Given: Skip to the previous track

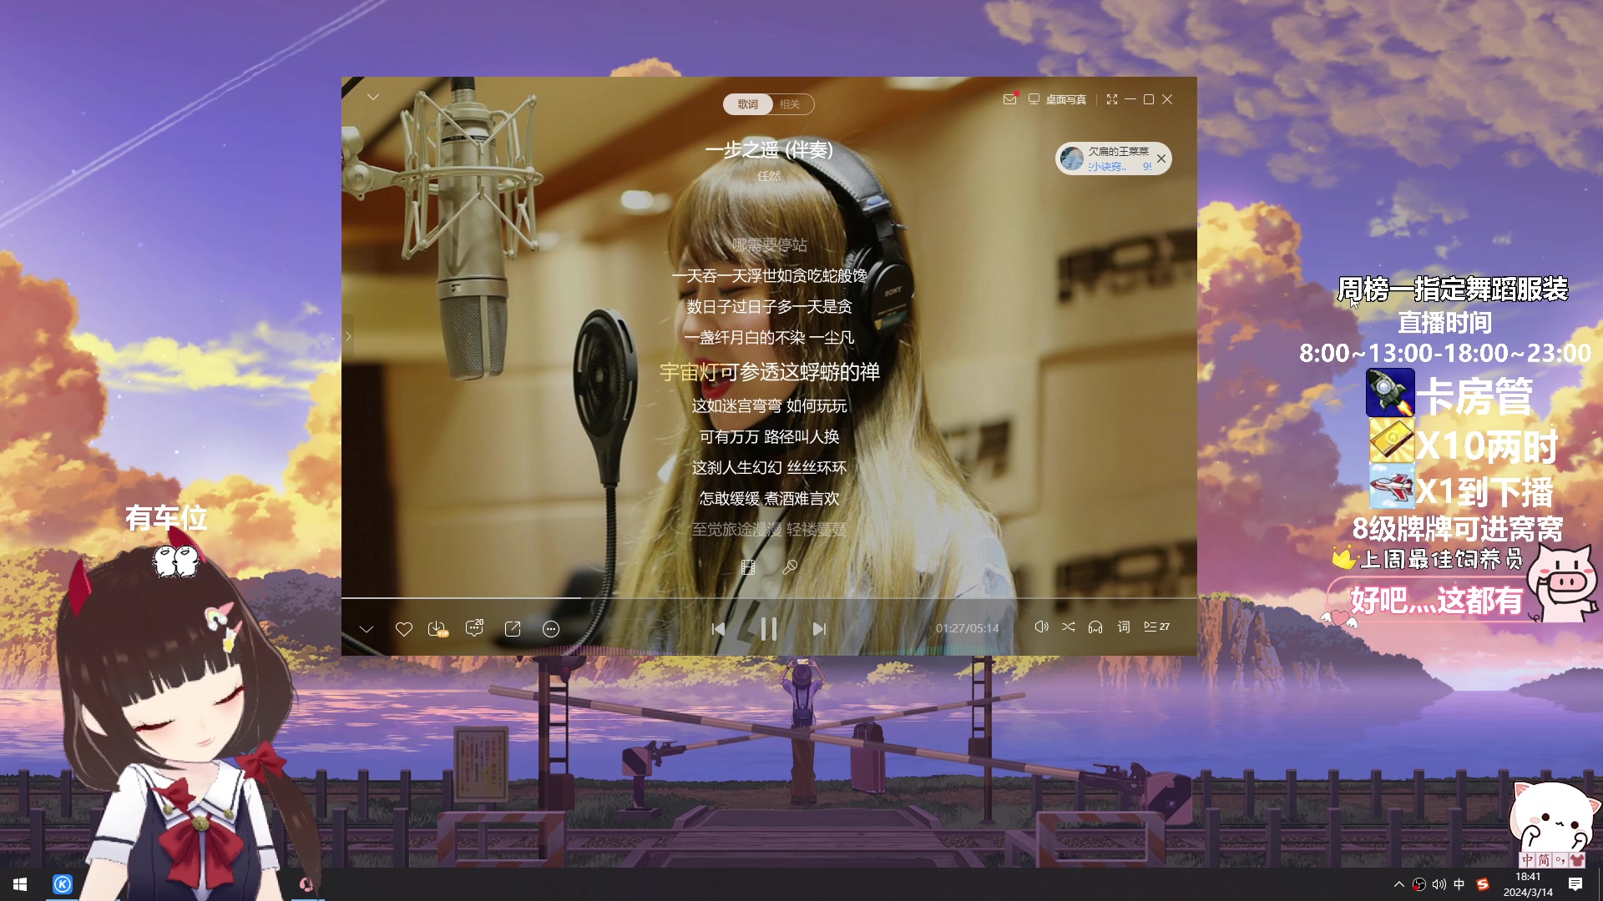Looking at the screenshot, I should click(x=718, y=629).
